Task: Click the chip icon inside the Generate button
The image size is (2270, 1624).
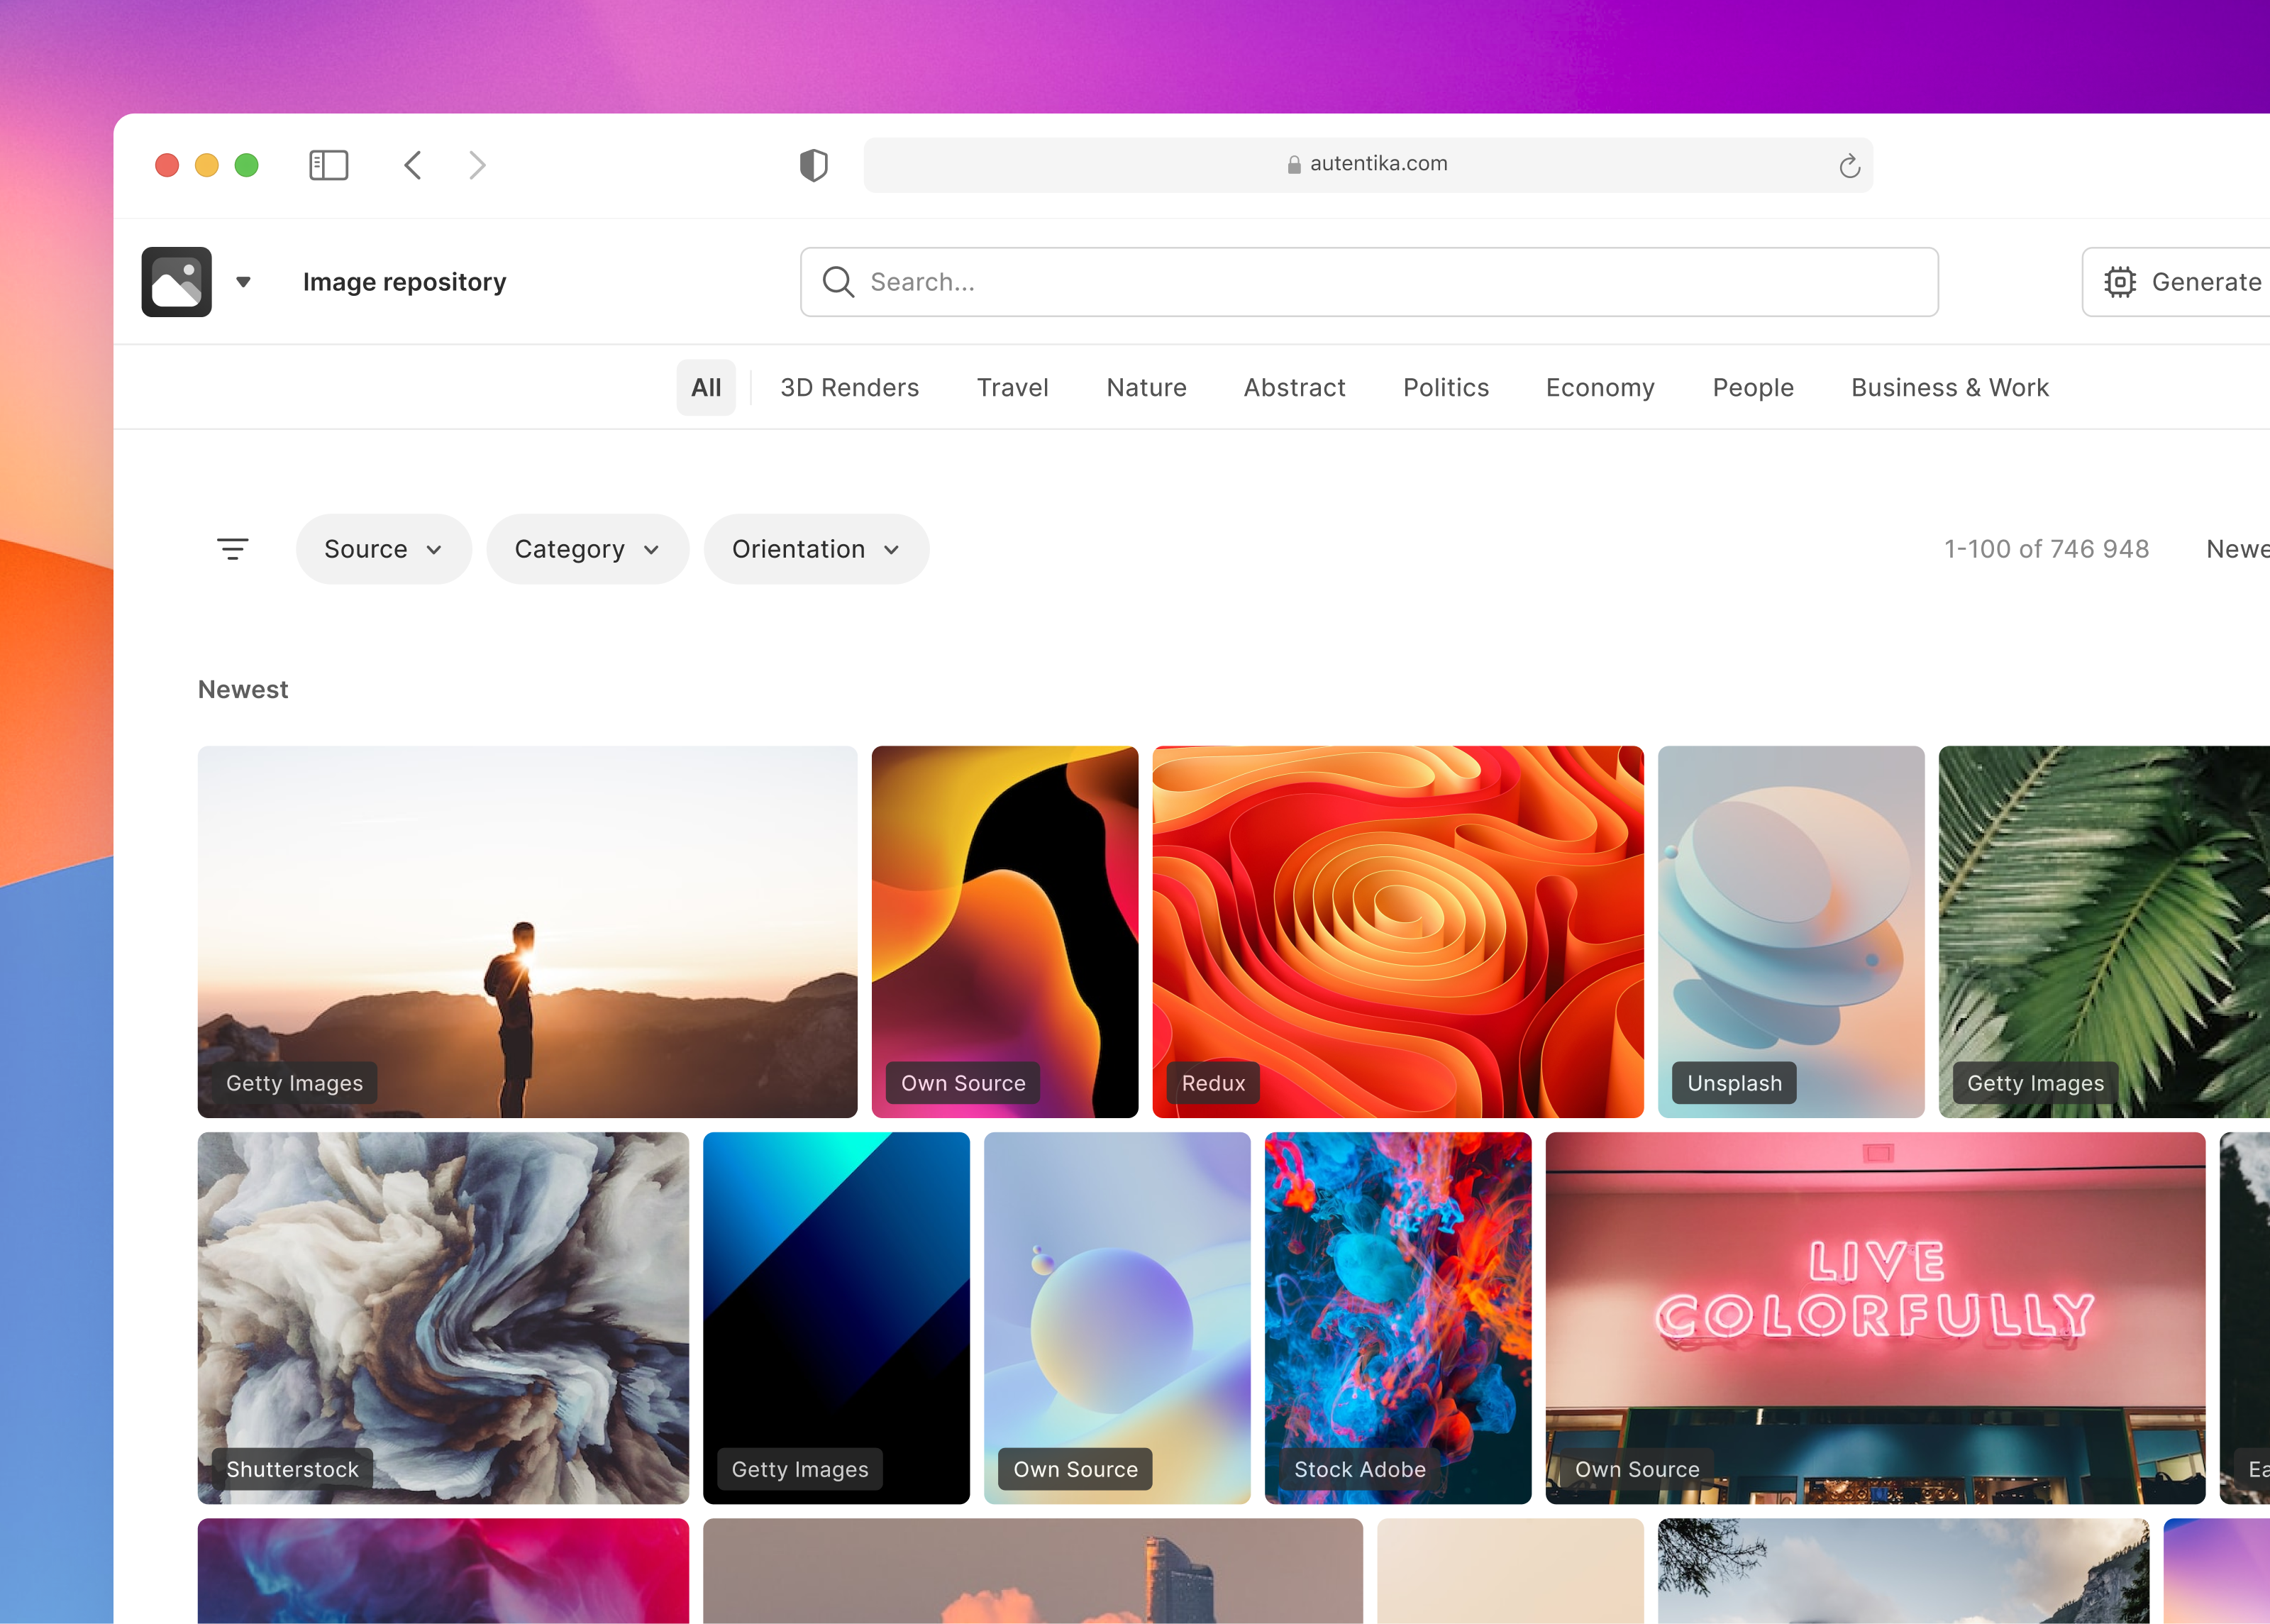Action: click(2120, 281)
